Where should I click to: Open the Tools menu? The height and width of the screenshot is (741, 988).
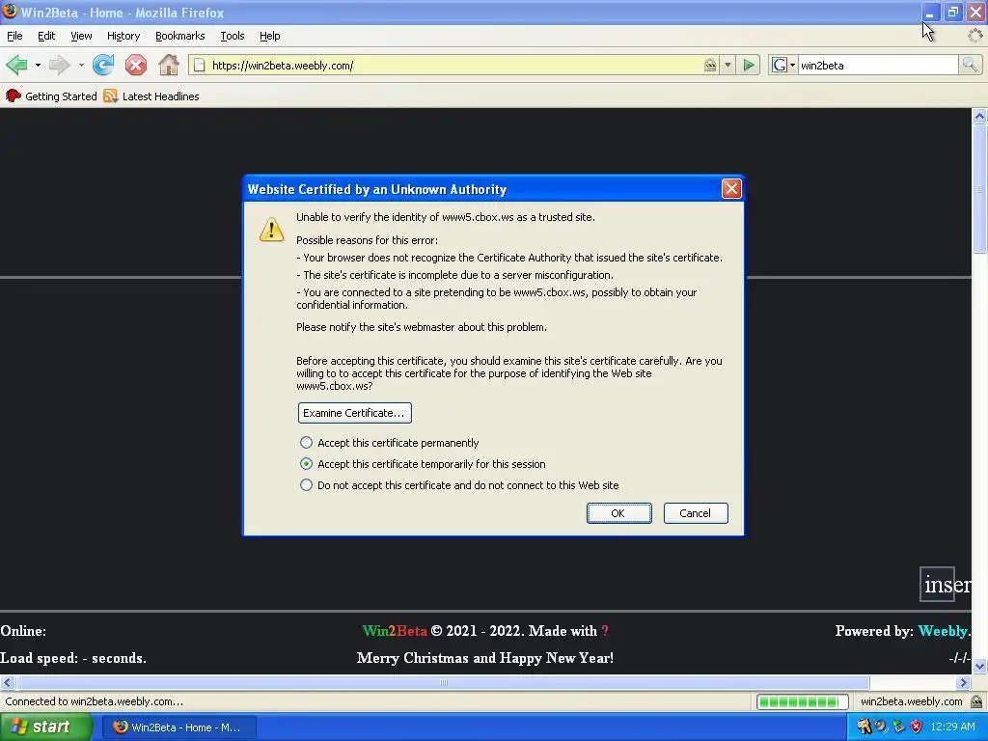pos(233,36)
